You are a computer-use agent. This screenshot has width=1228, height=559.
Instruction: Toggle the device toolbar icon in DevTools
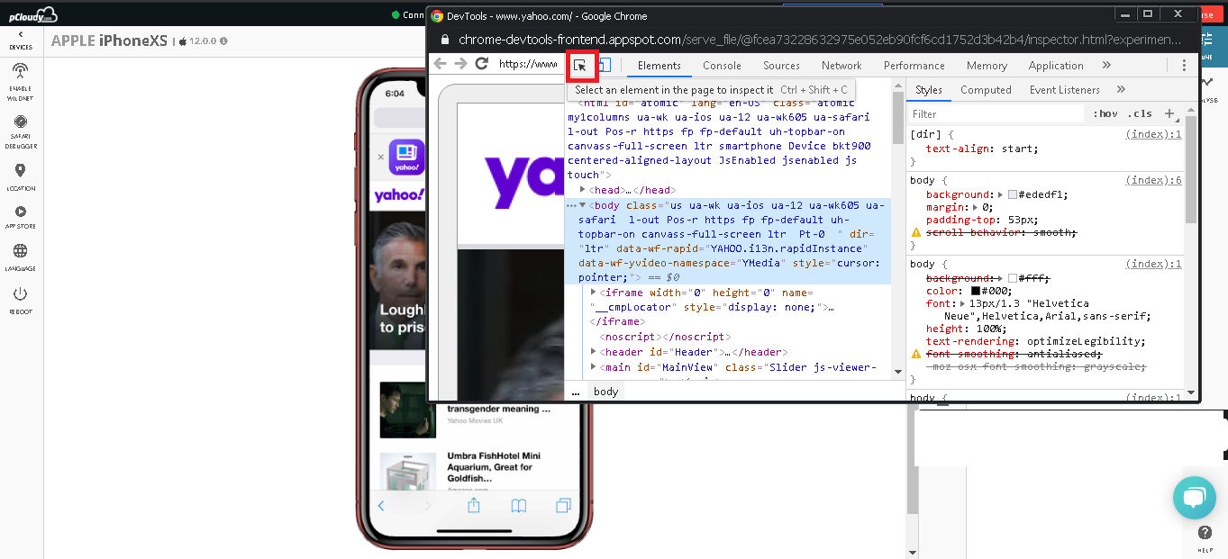coord(605,65)
